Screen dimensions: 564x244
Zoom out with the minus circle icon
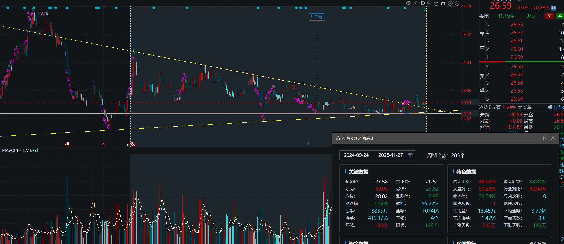(x=457, y=3)
